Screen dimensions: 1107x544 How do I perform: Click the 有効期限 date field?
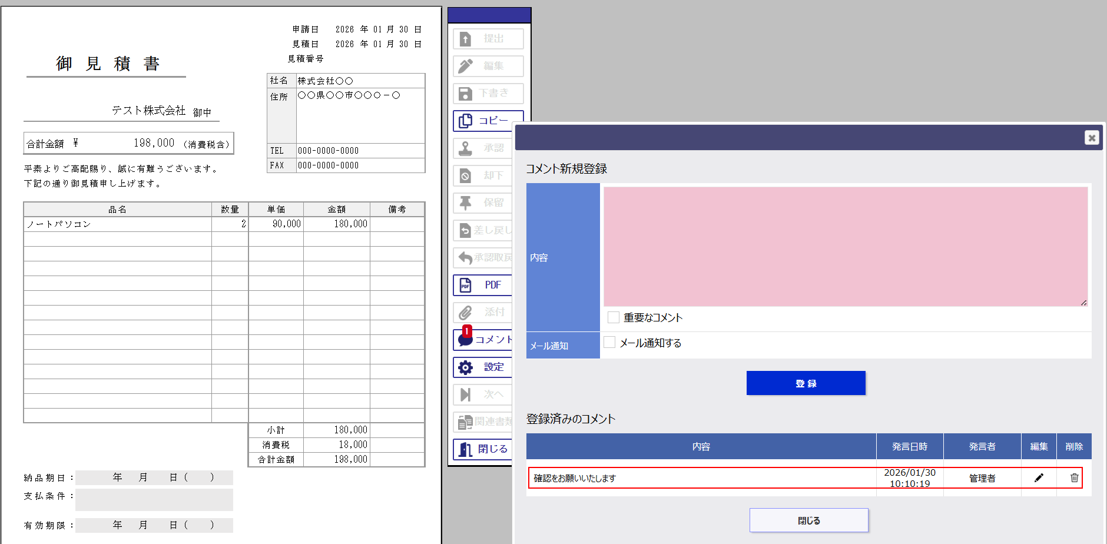coord(154,525)
